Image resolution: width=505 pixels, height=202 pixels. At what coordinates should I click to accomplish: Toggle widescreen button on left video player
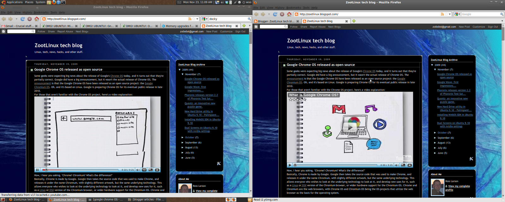(x=151, y=170)
